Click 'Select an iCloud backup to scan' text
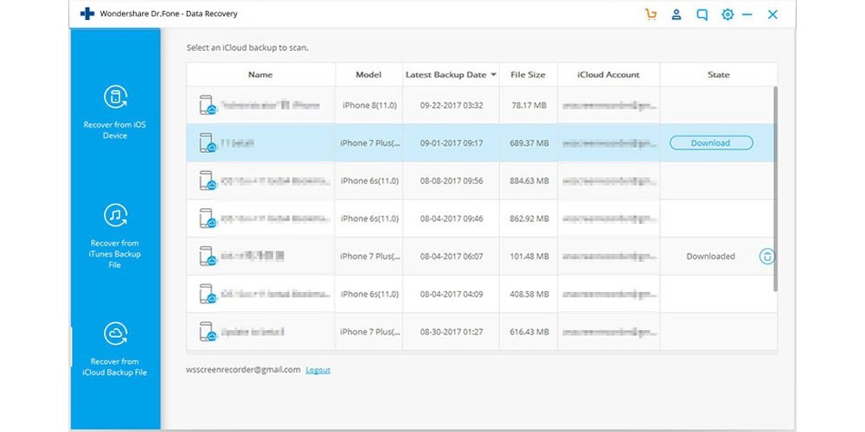 pyautogui.click(x=247, y=48)
